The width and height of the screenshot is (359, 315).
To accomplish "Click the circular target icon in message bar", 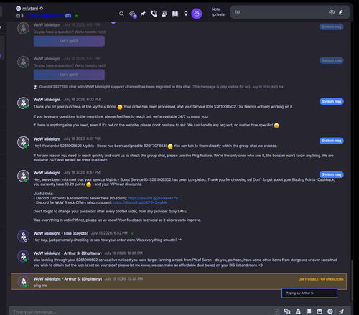I will (330, 311).
